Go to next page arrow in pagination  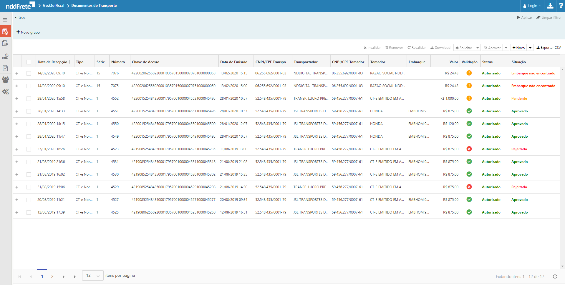point(64,277)
